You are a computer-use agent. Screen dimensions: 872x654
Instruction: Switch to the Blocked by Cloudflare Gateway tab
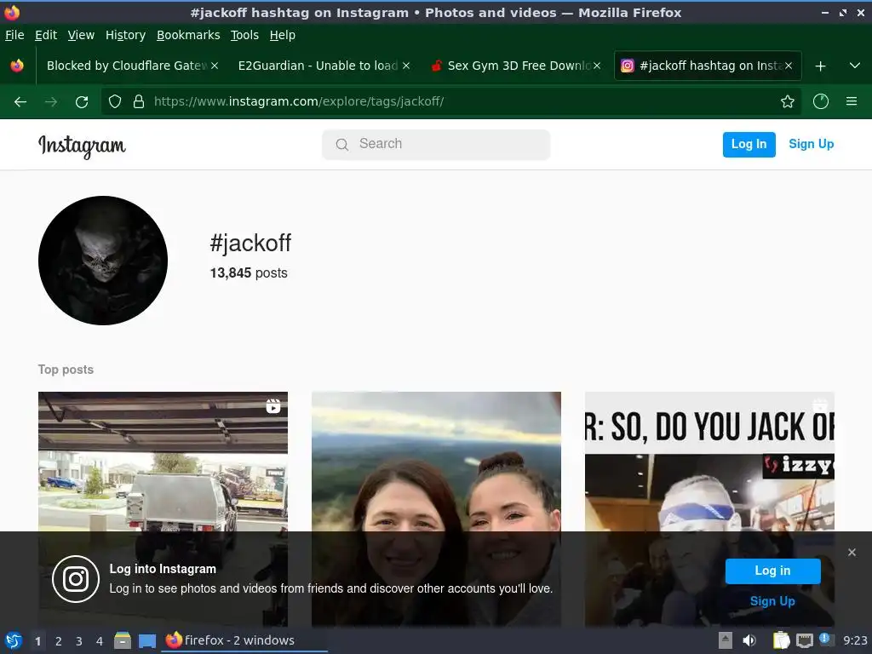click(126, 66)
